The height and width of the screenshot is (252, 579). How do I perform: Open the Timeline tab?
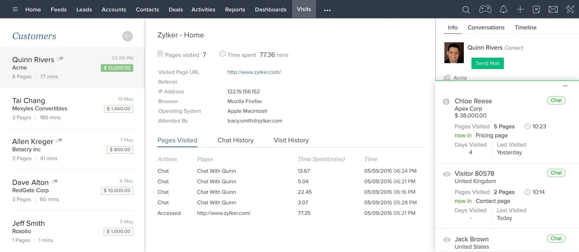[x=525, y=27]
